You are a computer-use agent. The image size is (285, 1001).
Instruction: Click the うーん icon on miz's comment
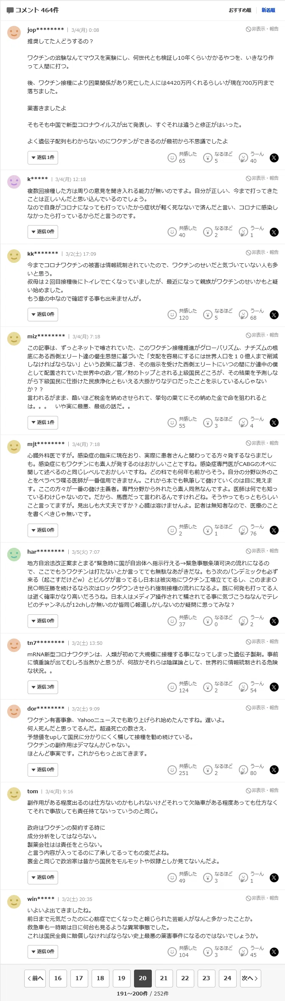click(x=243, y=423)
